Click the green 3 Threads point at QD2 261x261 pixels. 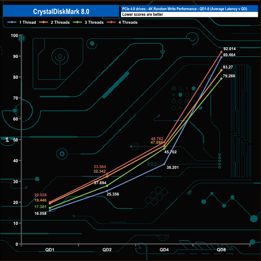tap(107, 186)
